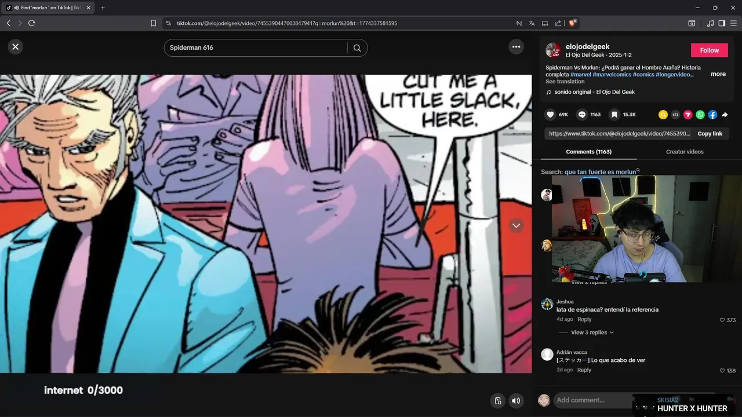Follow elojodelgeek
This screenshot has width=742, height=417.
click(x=709, y=50)
